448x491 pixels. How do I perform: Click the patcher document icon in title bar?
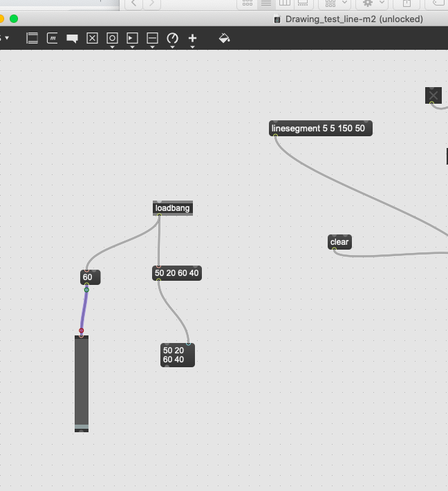click(x=277, y=19)
